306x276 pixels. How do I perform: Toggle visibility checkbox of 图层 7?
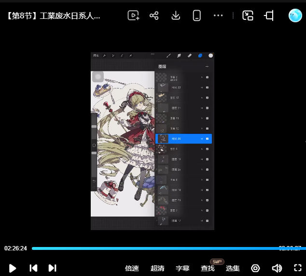(207, 211)
